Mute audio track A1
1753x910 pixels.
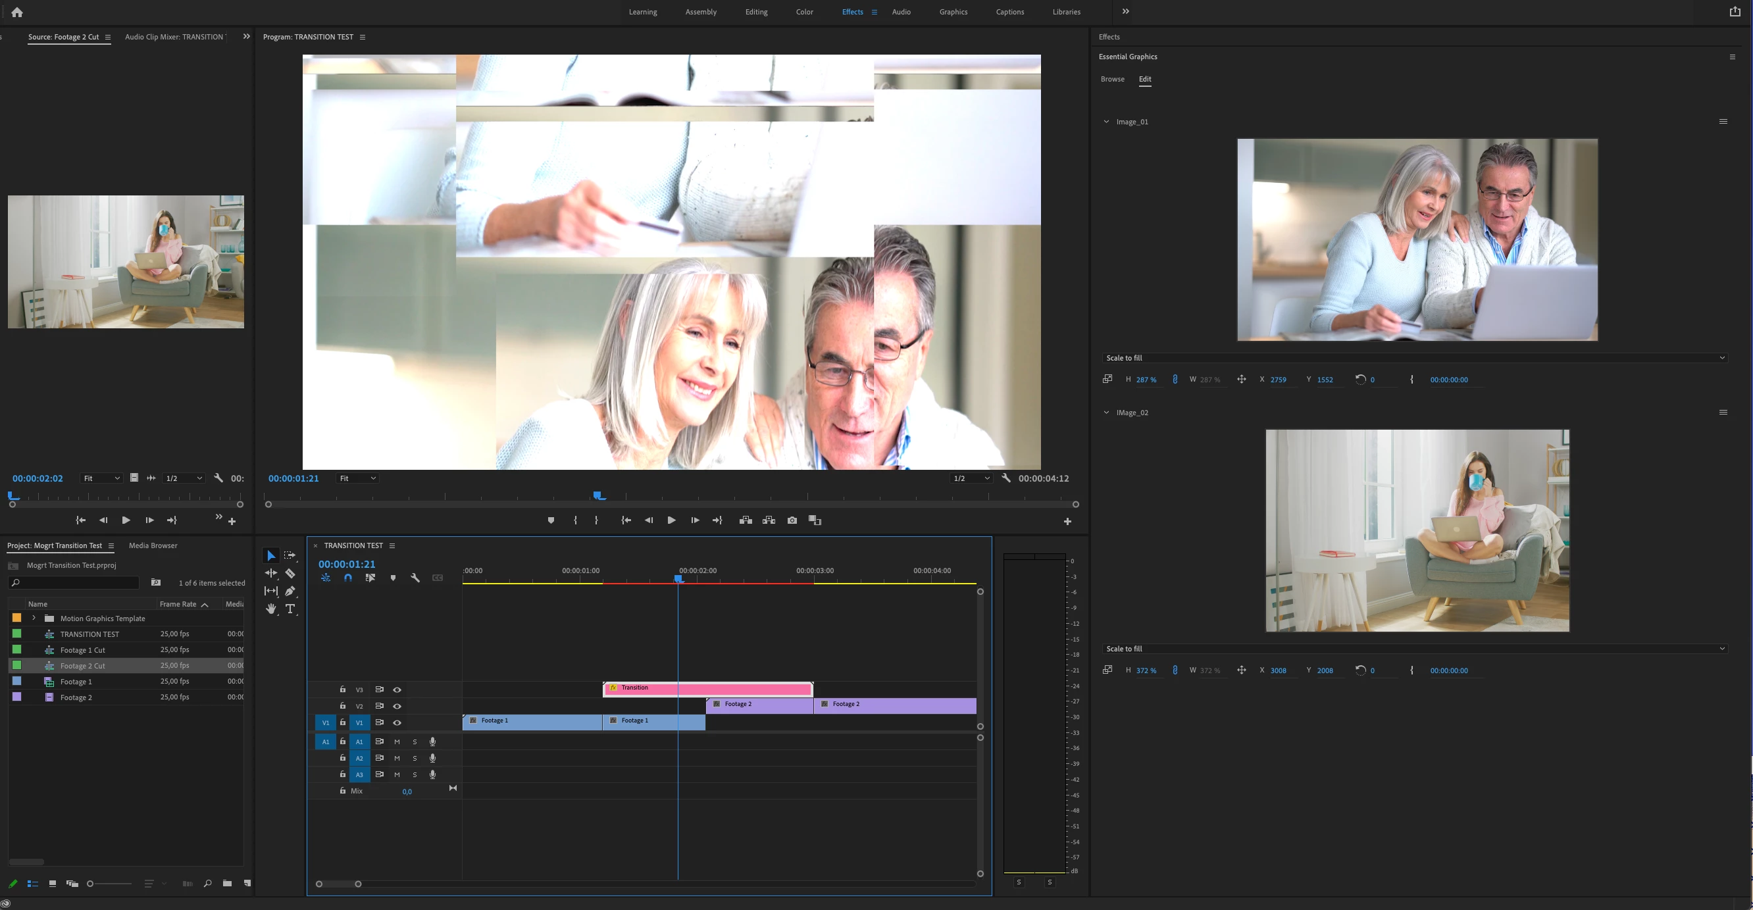pos(397,742)
